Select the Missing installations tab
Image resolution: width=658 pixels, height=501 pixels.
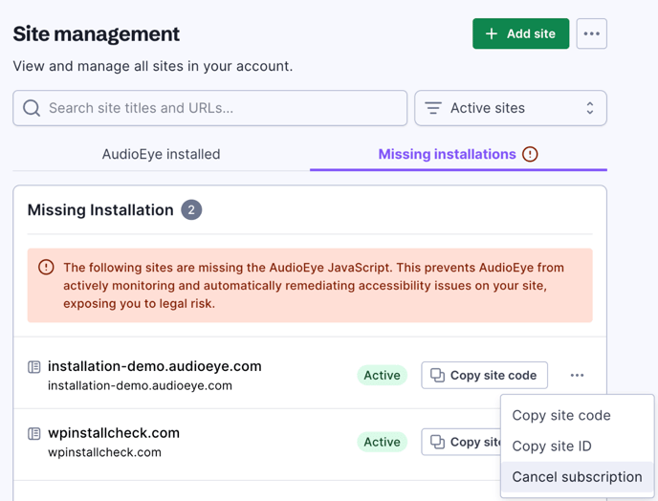pos(447,154)
